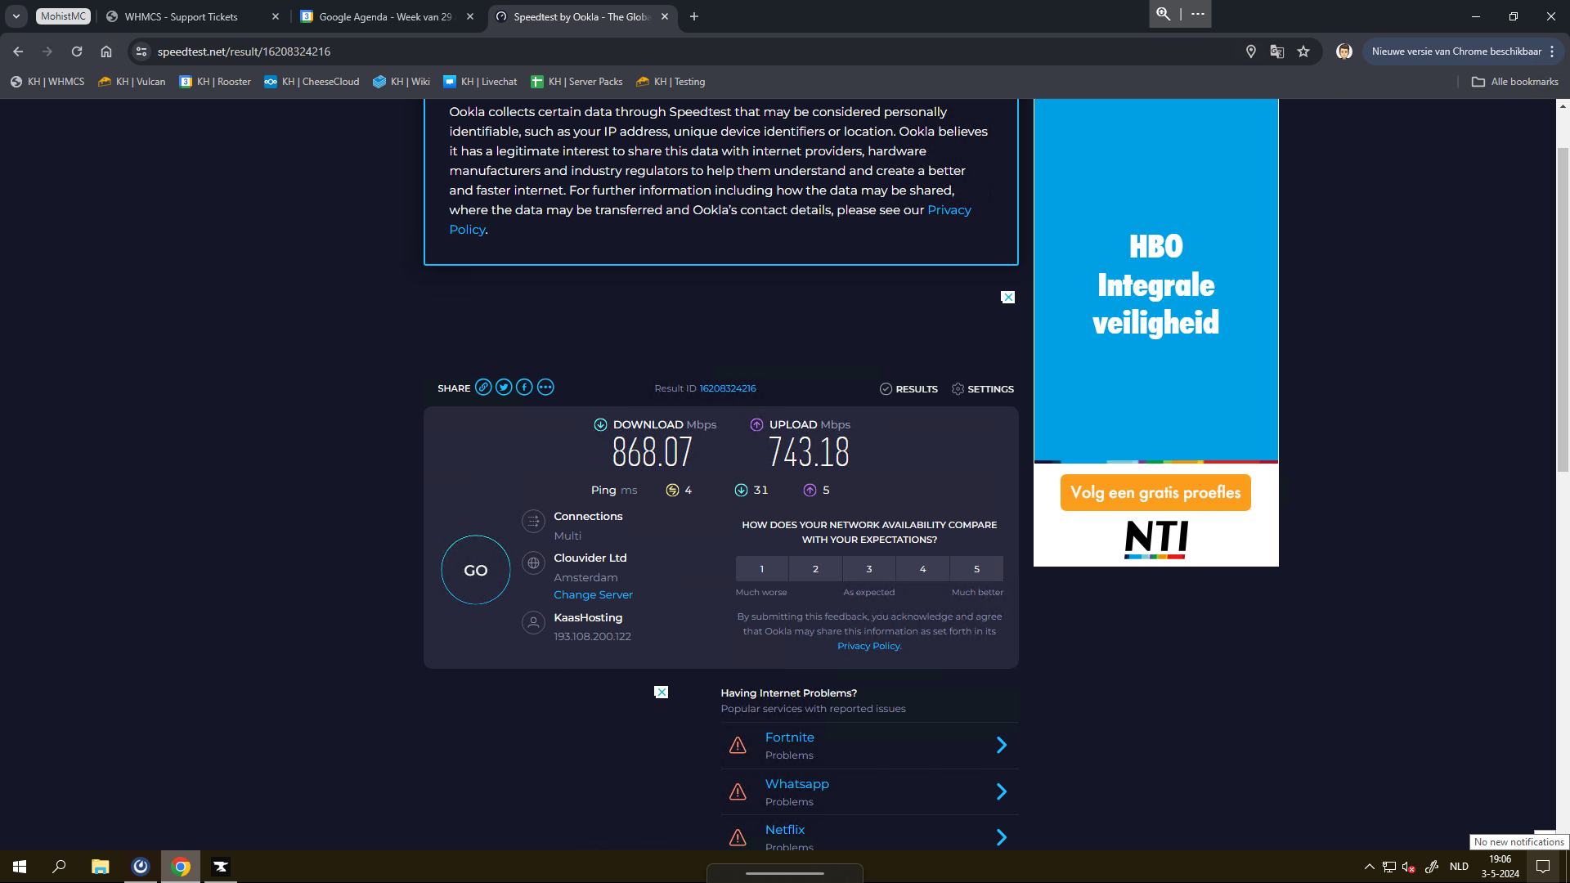The image size is (1570, 883).
Task: Click the Results checkmark icon
Action: coord(886,389)
